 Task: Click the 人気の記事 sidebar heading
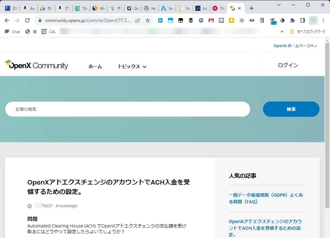pyautogui.click(x=242, y=176)
